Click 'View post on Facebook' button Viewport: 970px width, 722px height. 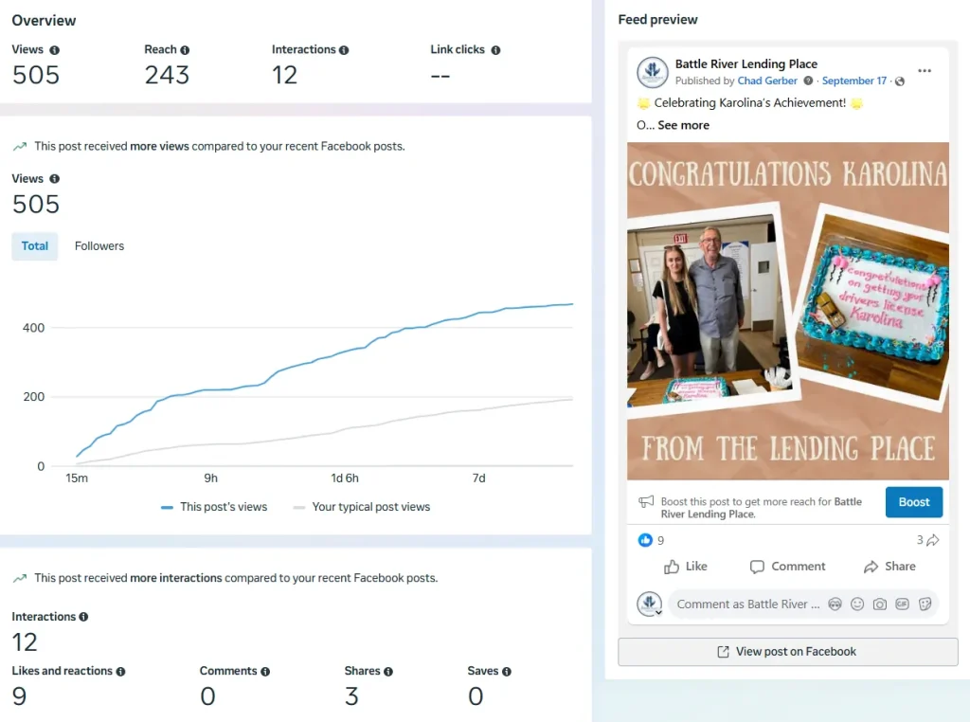[787, 652]
